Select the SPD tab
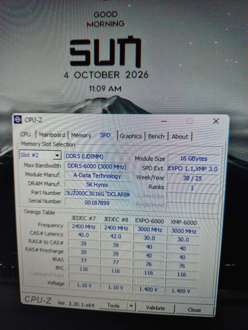This screenshot has height=330, width=248. 105,135
